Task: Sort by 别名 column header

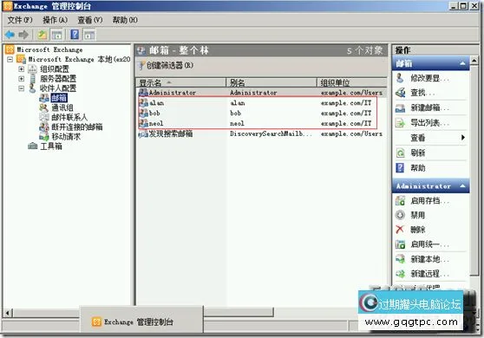Action: click(271, 82)
